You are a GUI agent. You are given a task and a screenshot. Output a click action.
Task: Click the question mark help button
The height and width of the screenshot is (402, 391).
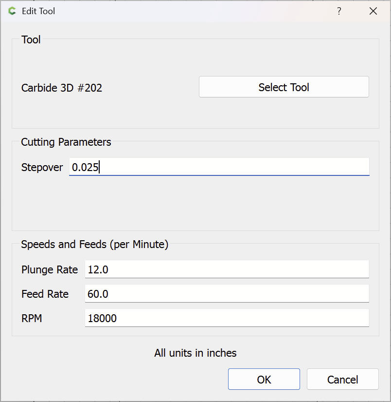(x=339, y=11)
